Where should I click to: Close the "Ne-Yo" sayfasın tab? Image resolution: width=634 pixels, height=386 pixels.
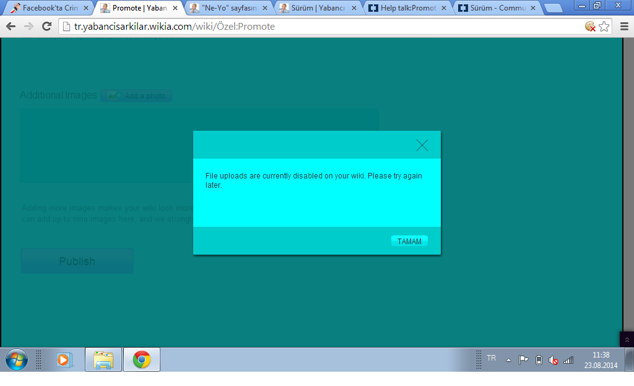click(265, 8)
